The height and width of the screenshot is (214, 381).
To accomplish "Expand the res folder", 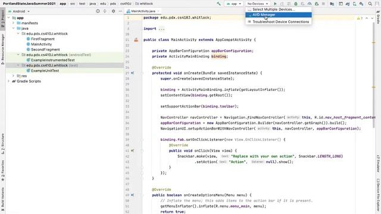I will (14, 76).
